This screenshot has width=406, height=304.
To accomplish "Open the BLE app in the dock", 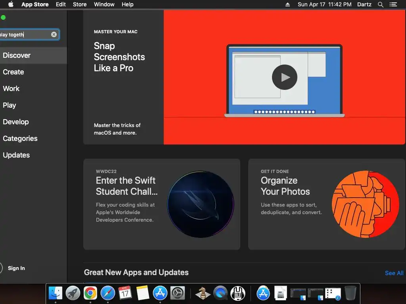I will click(238, 293).
